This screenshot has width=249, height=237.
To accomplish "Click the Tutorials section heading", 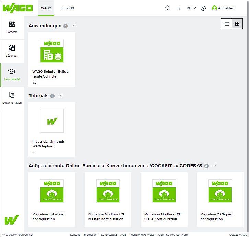I will coord(39,96).
